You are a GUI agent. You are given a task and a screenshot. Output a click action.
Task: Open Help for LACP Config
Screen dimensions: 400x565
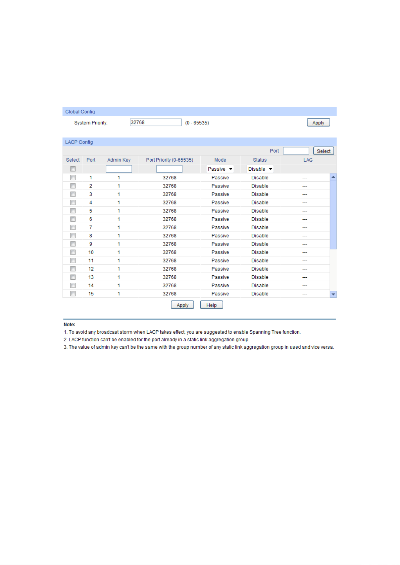pyautogui.click(x=211, y=305)
